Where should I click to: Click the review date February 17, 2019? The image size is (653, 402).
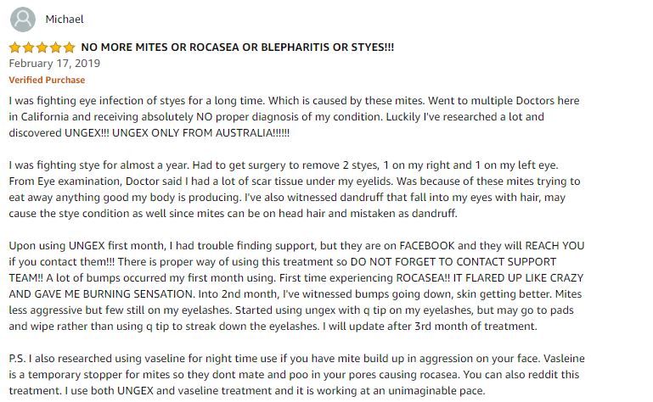54,64
